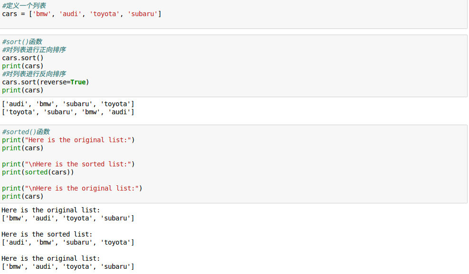
Task: Click the 'cars.sort()' code line
Action: [23, 58]
